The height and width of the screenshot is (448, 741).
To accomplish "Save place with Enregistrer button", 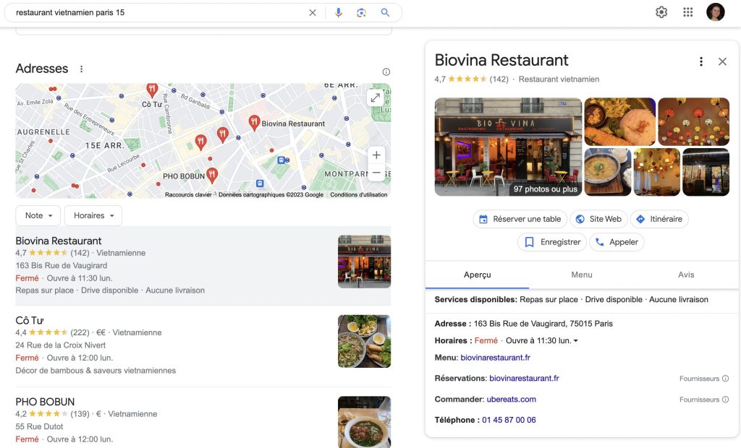I will (552, 242).
